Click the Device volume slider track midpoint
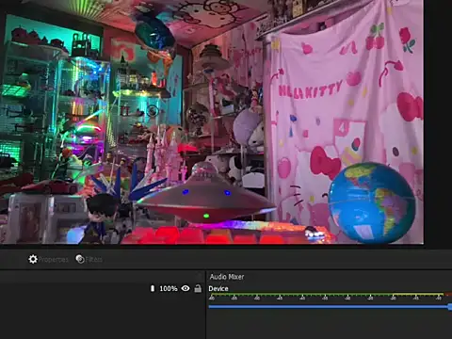The width and height of the screenshot is (452, 339). (329, 307)
